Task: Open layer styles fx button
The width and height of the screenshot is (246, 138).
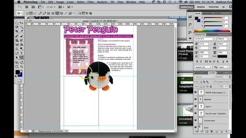Action: click(202, 132)
